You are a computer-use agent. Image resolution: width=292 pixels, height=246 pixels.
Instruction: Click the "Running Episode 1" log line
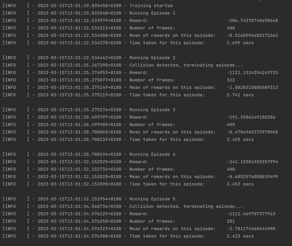coord(152,13)
